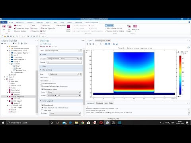Switch to the Results ribbon tab

coord(70,22)
